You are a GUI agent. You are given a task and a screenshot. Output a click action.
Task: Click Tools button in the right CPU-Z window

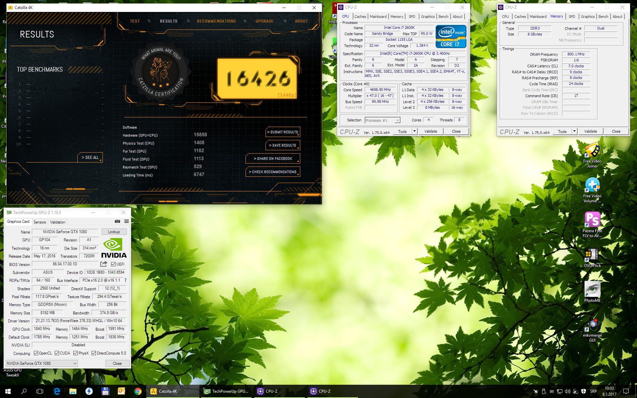pyautogui.click(x=562, y=131)
